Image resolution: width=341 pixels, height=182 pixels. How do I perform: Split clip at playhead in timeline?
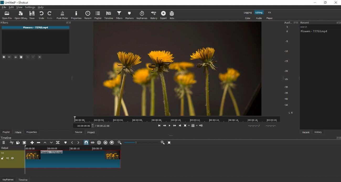58,143
